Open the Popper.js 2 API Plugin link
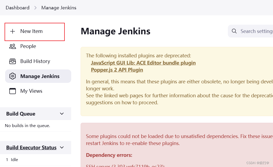Image resolution: width=273 pixels, height=167 pixels. pos(117,70)
